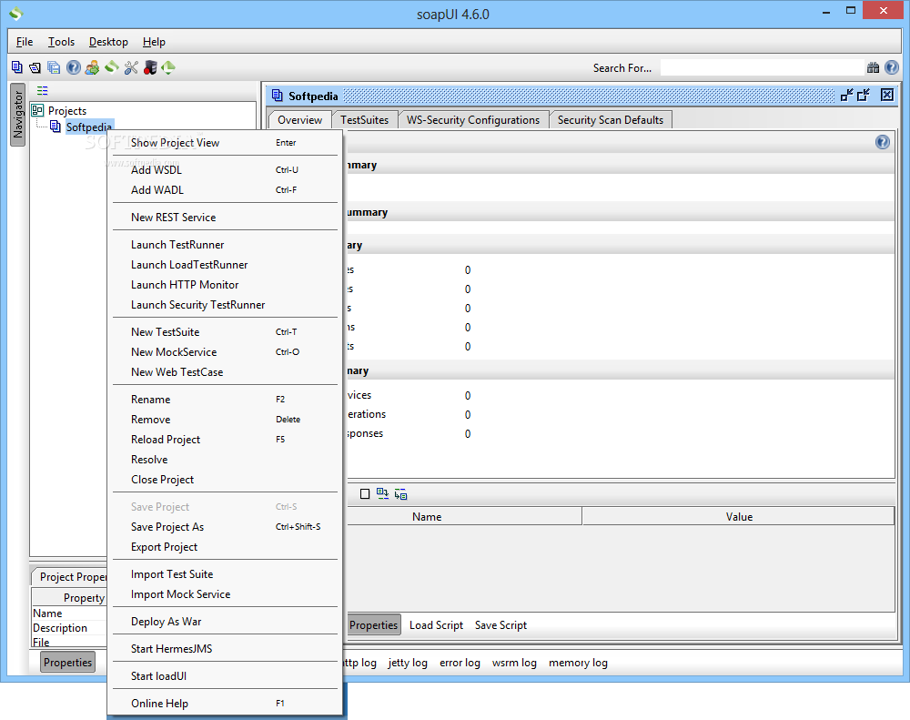Select New REST Service menu entry
The image size is (910, 720).
tap(225, 218)
